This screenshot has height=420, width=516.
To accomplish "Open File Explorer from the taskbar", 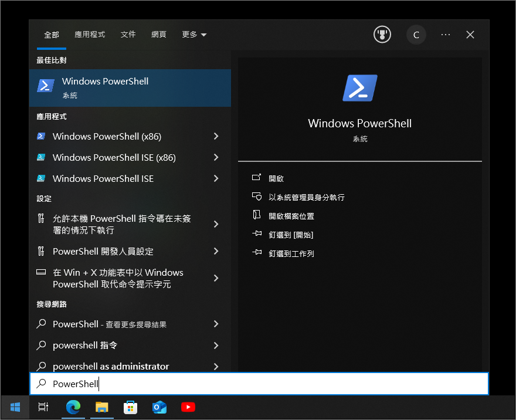I will click(102, 407).
